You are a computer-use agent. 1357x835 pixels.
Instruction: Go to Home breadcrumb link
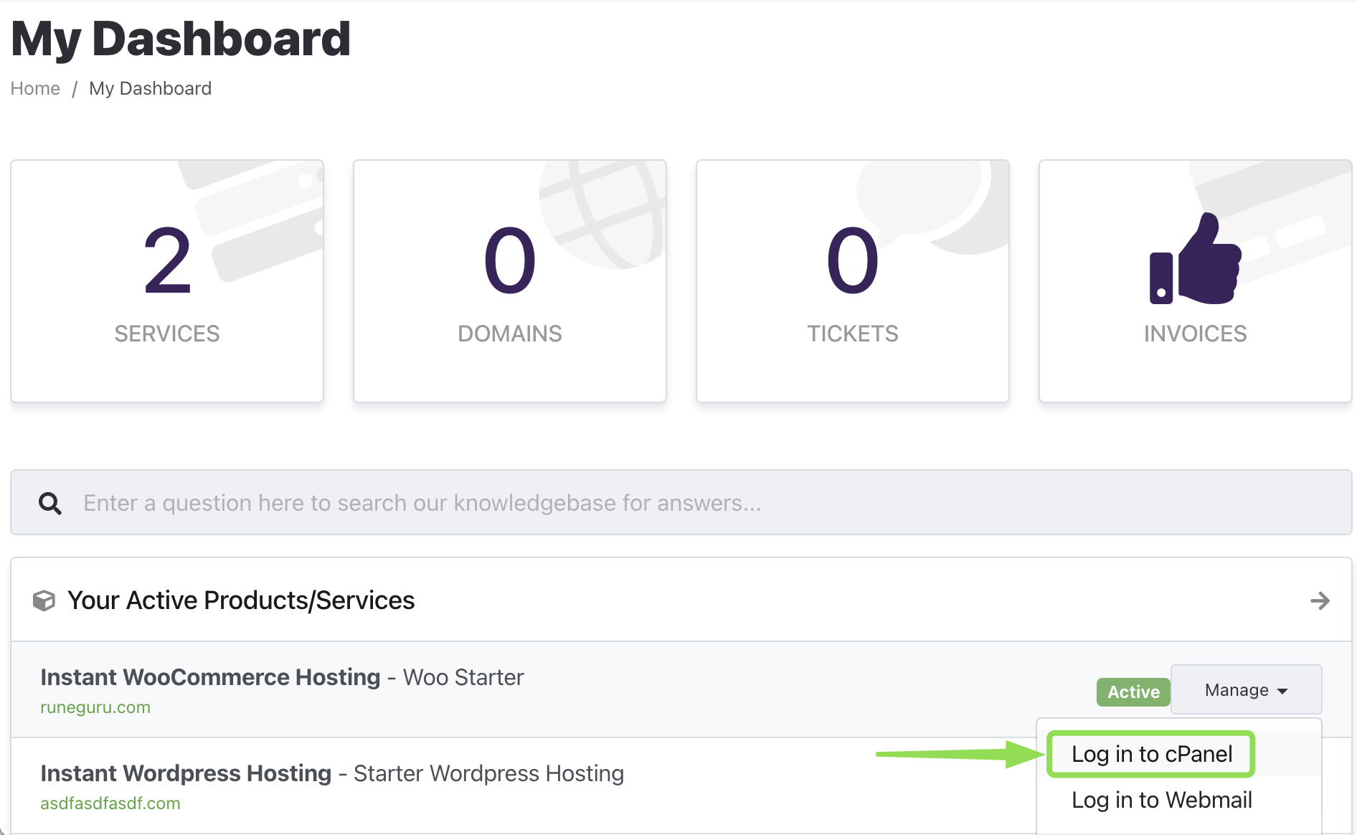coord(35,88)
